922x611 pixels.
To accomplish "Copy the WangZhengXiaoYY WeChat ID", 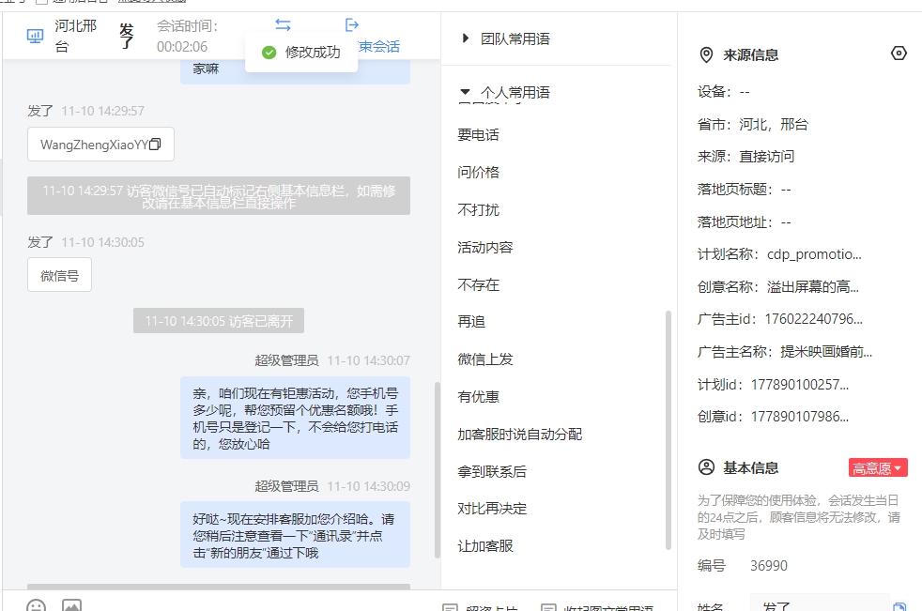I will tap(155, 145).
